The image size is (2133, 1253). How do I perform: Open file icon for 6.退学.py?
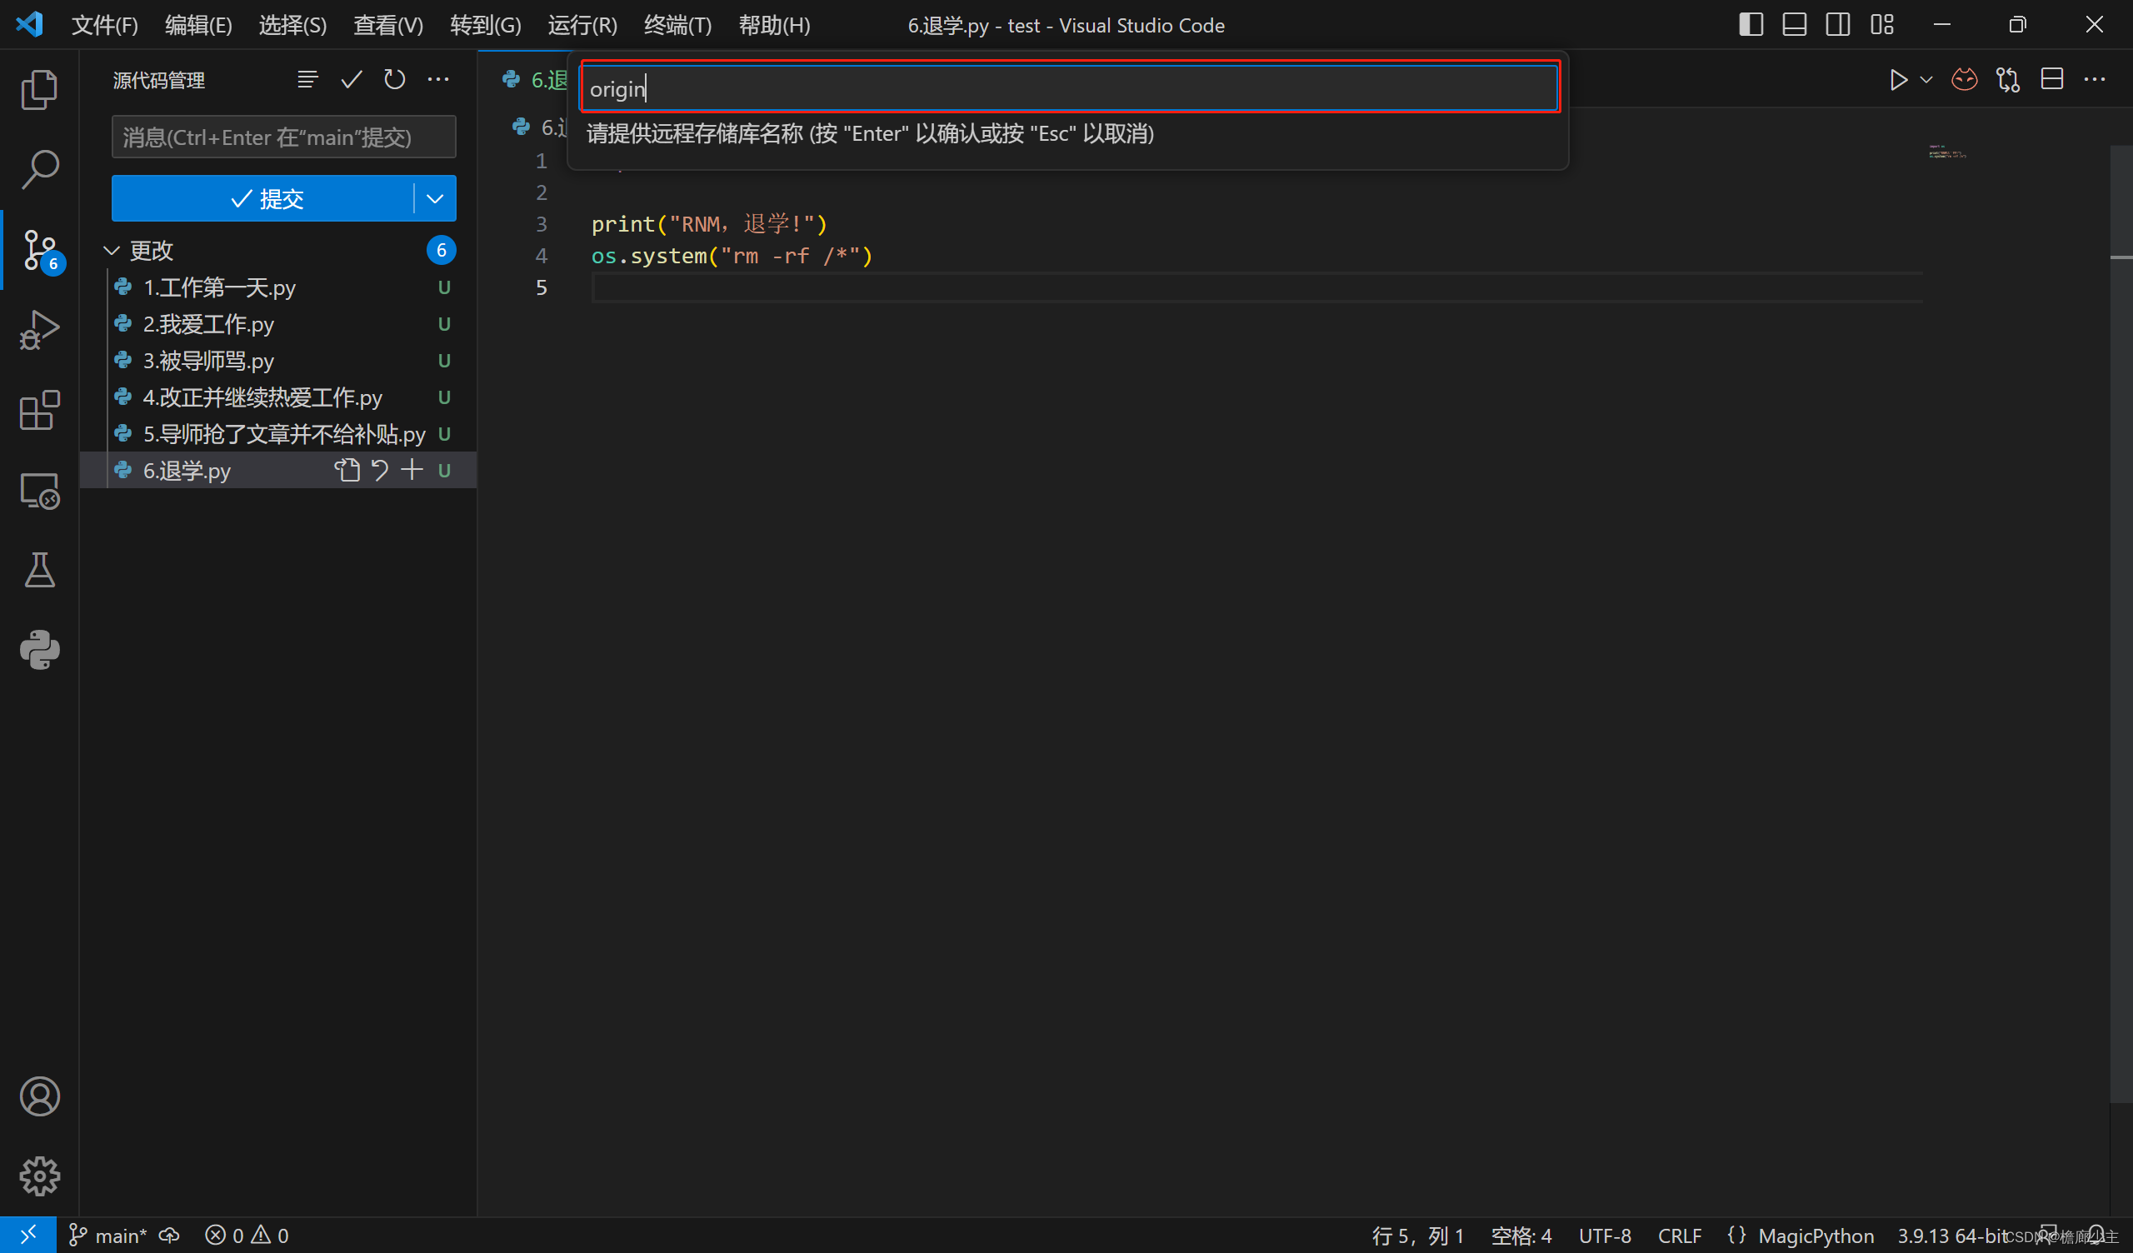[x=347, y=470]
